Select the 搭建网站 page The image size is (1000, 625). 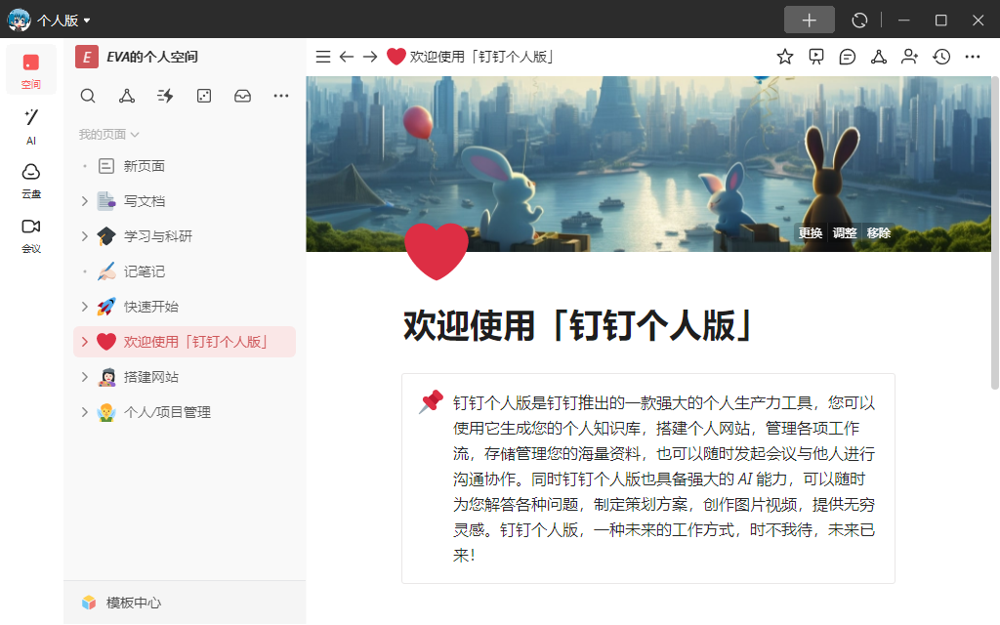(x=185, y=377)
